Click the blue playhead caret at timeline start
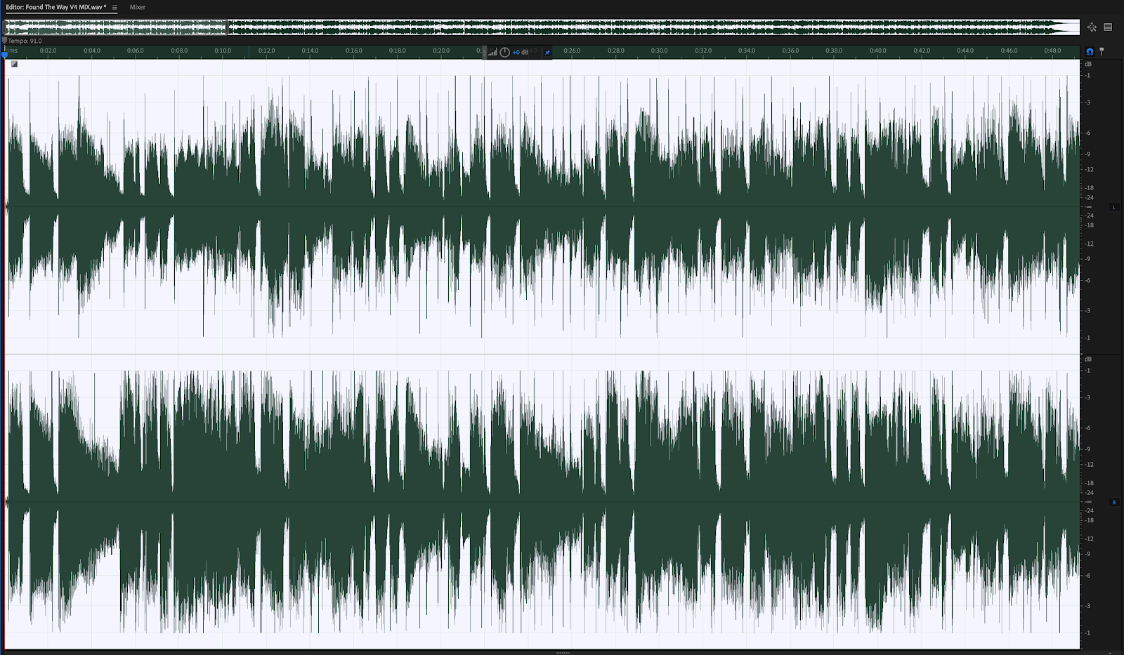 (5, 55)
